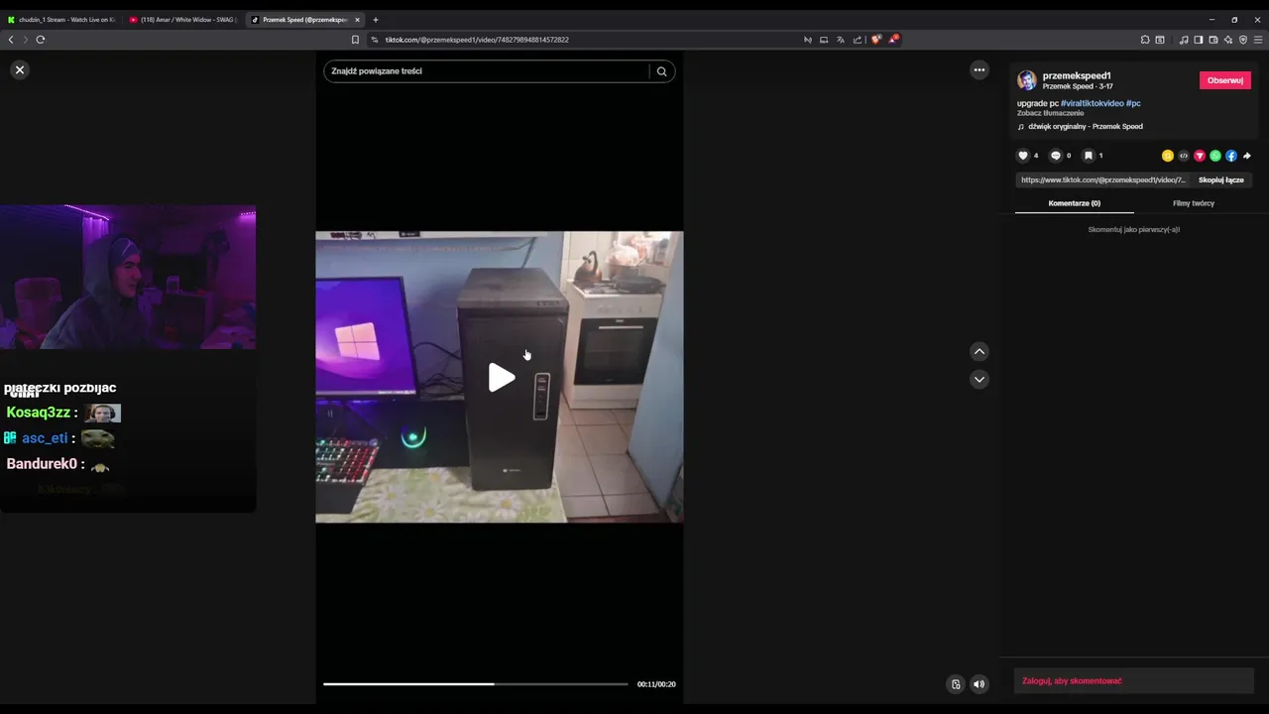Click the browser forward arrow
1269x714 pixels.
coord(25,40)
